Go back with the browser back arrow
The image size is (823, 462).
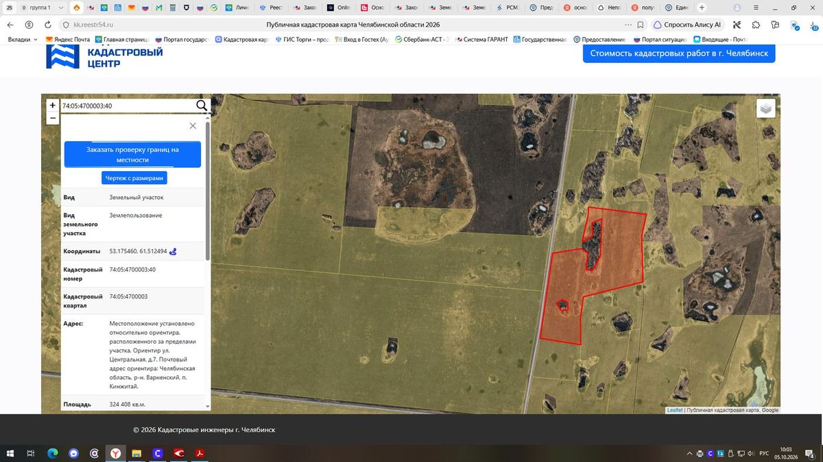(10, 25)
